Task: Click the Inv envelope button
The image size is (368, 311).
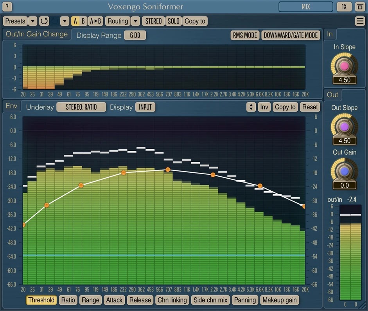Action: 264,107
